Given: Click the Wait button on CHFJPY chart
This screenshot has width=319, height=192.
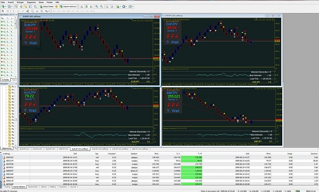Looking at the screenshot, I should point(173,42).
